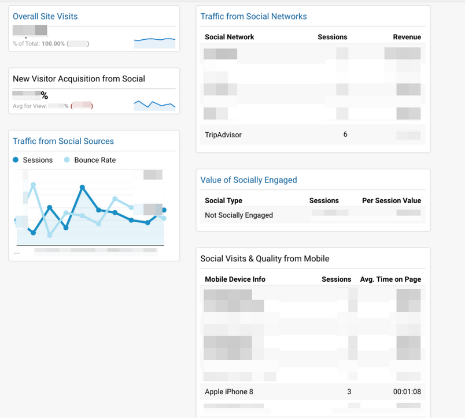
Task: Click the highest dark blue Sessions data point
Action: pos(83,187)
